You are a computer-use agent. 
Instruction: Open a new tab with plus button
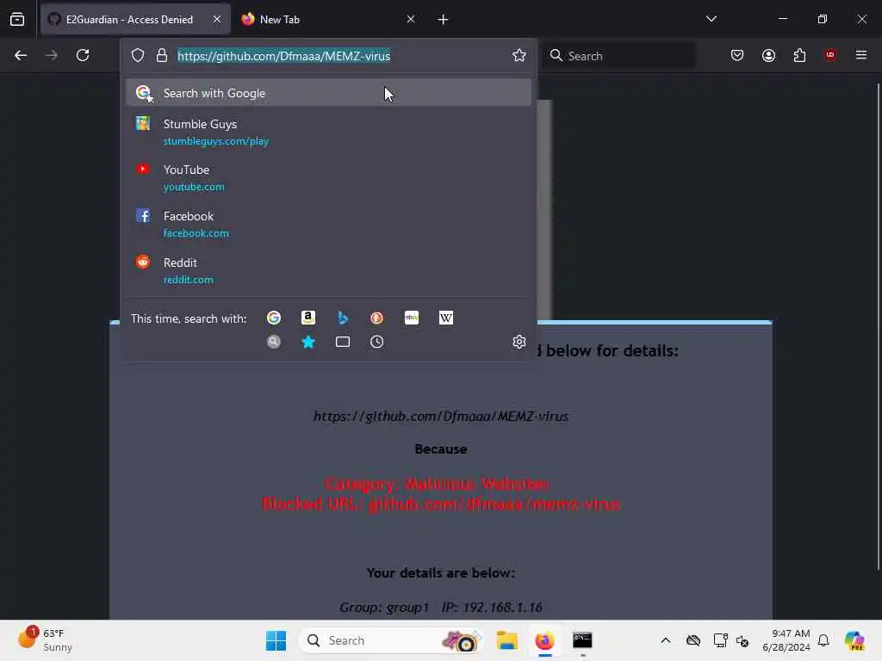[x=443, y=20]
